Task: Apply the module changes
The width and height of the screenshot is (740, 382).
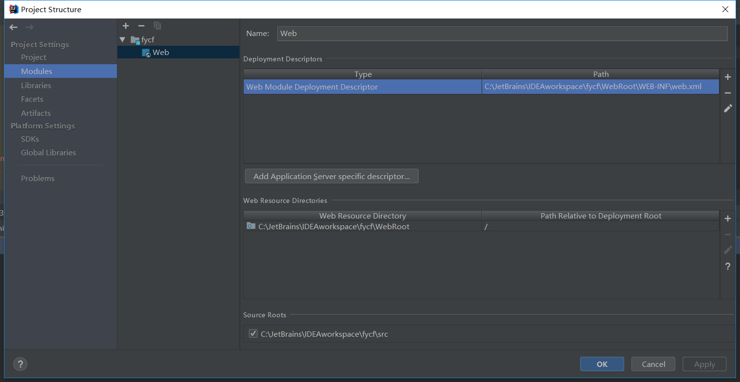Action: 704,364
